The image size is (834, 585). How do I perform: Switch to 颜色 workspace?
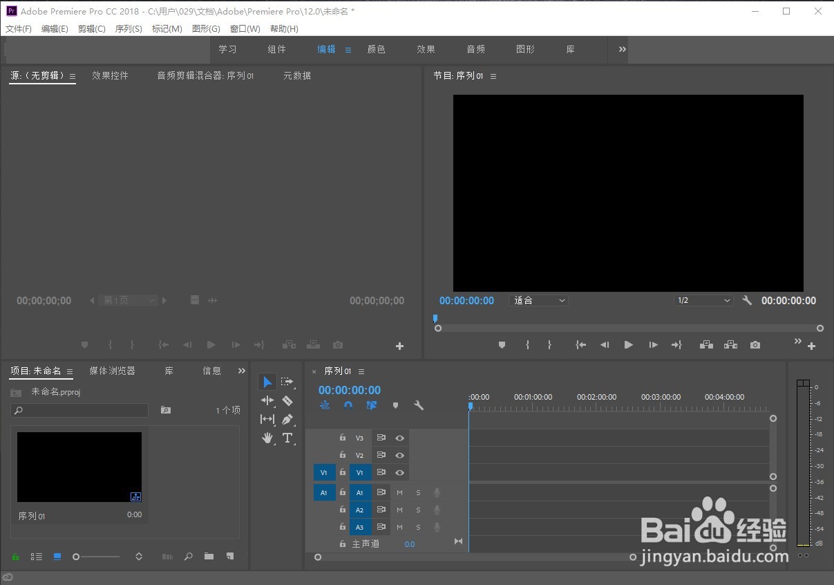click(x=376, y=50)
